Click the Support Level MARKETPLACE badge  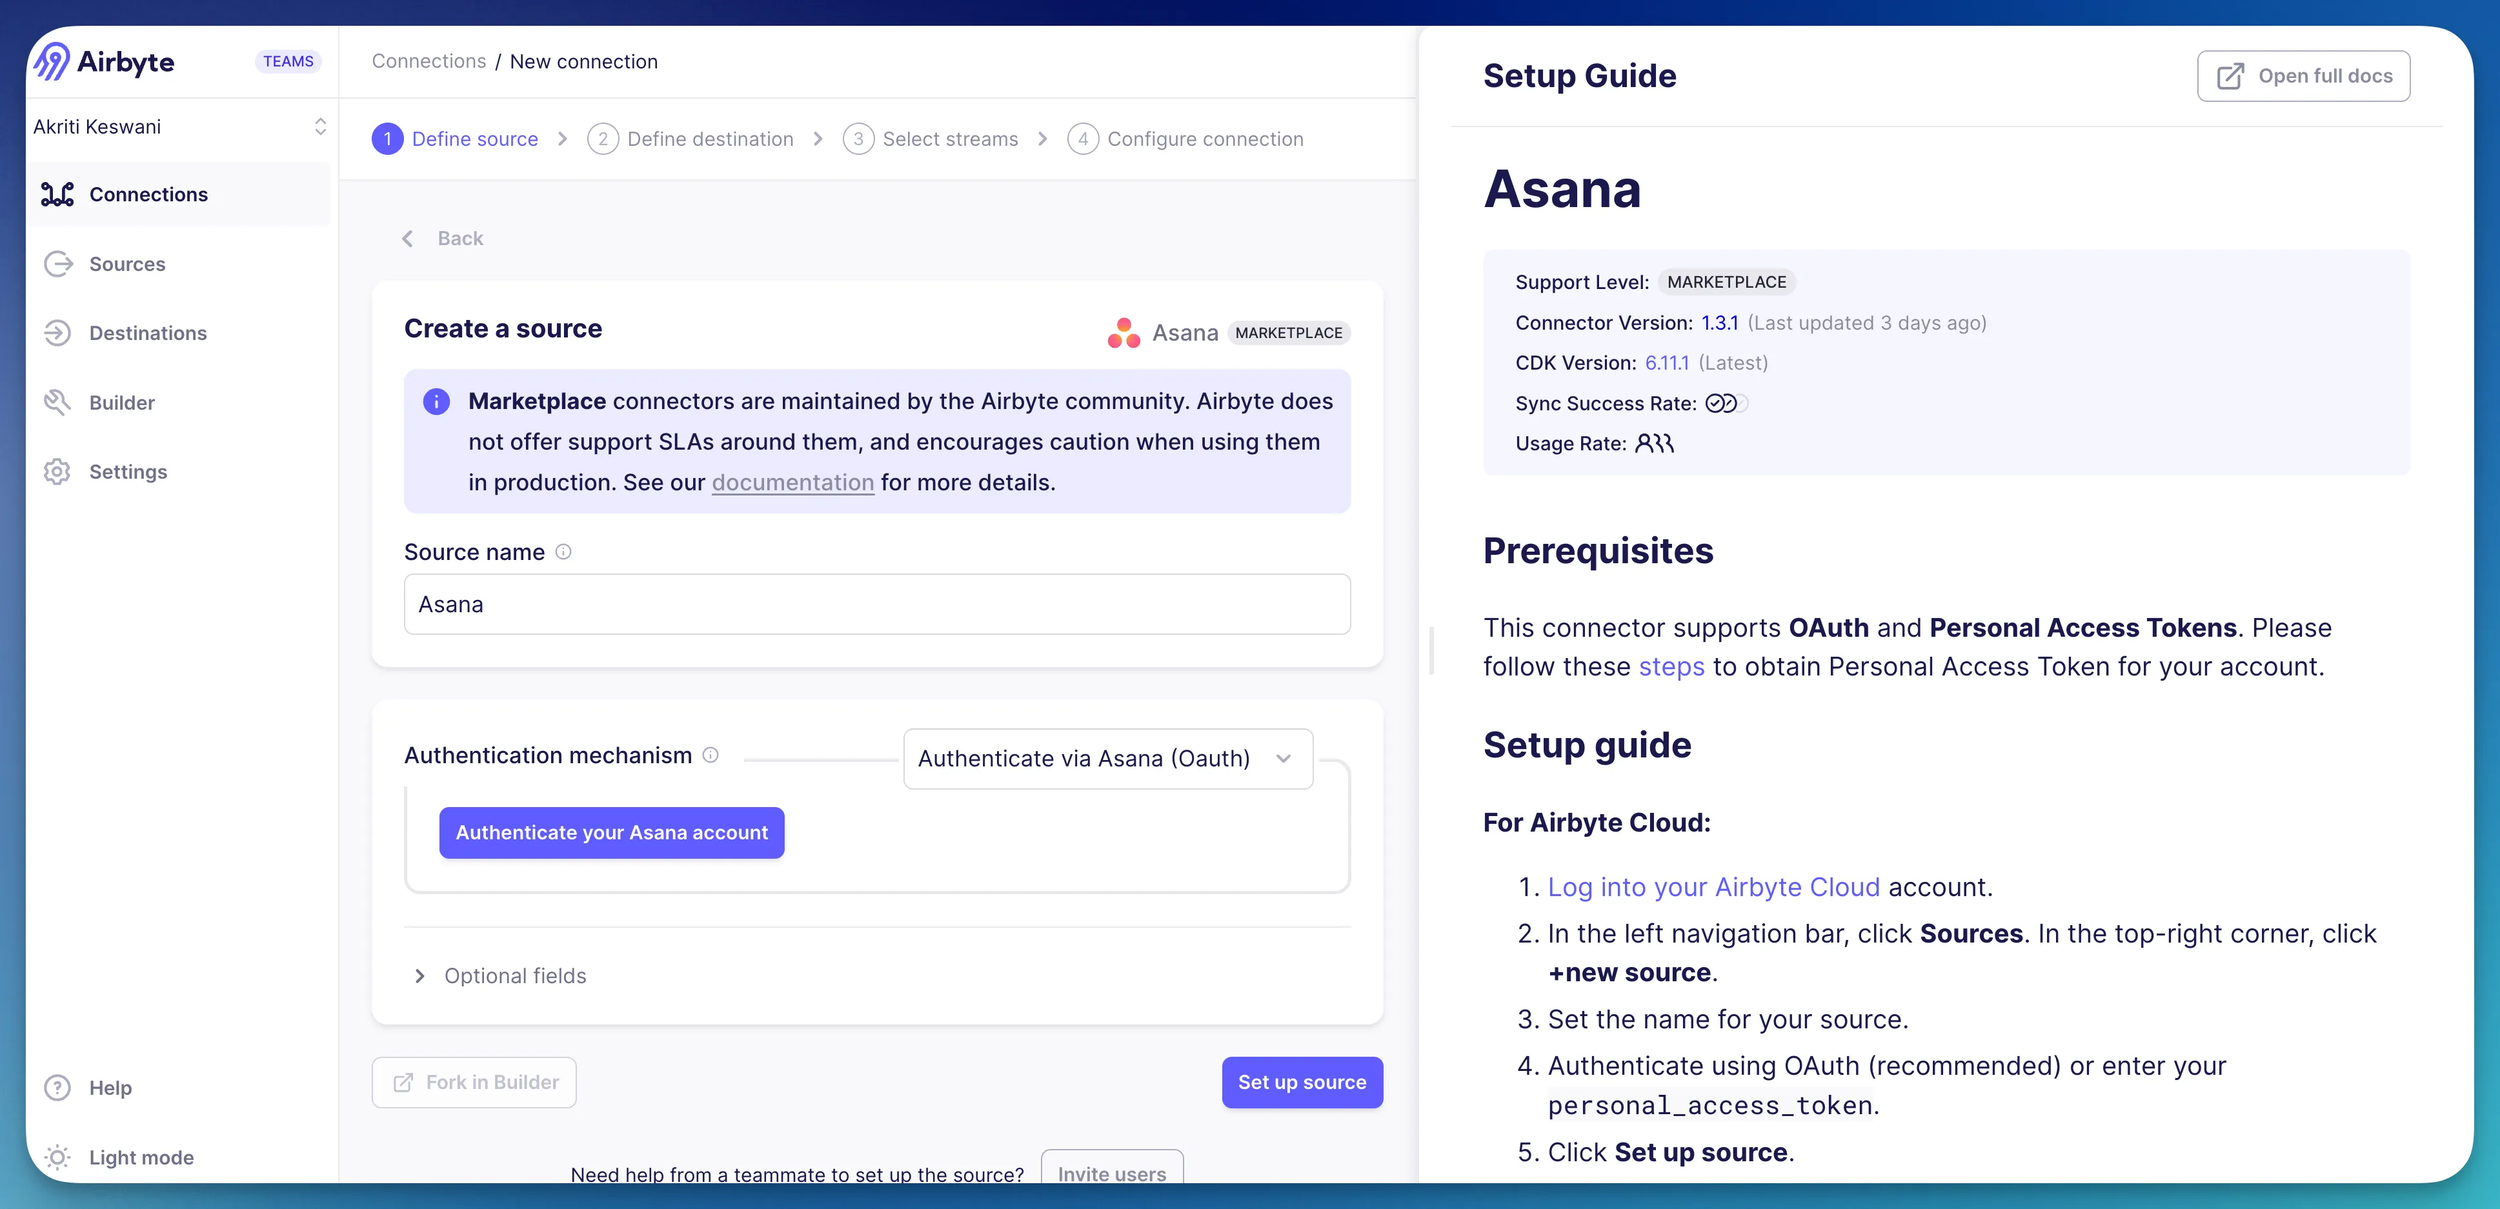[x=1726, y=283]
